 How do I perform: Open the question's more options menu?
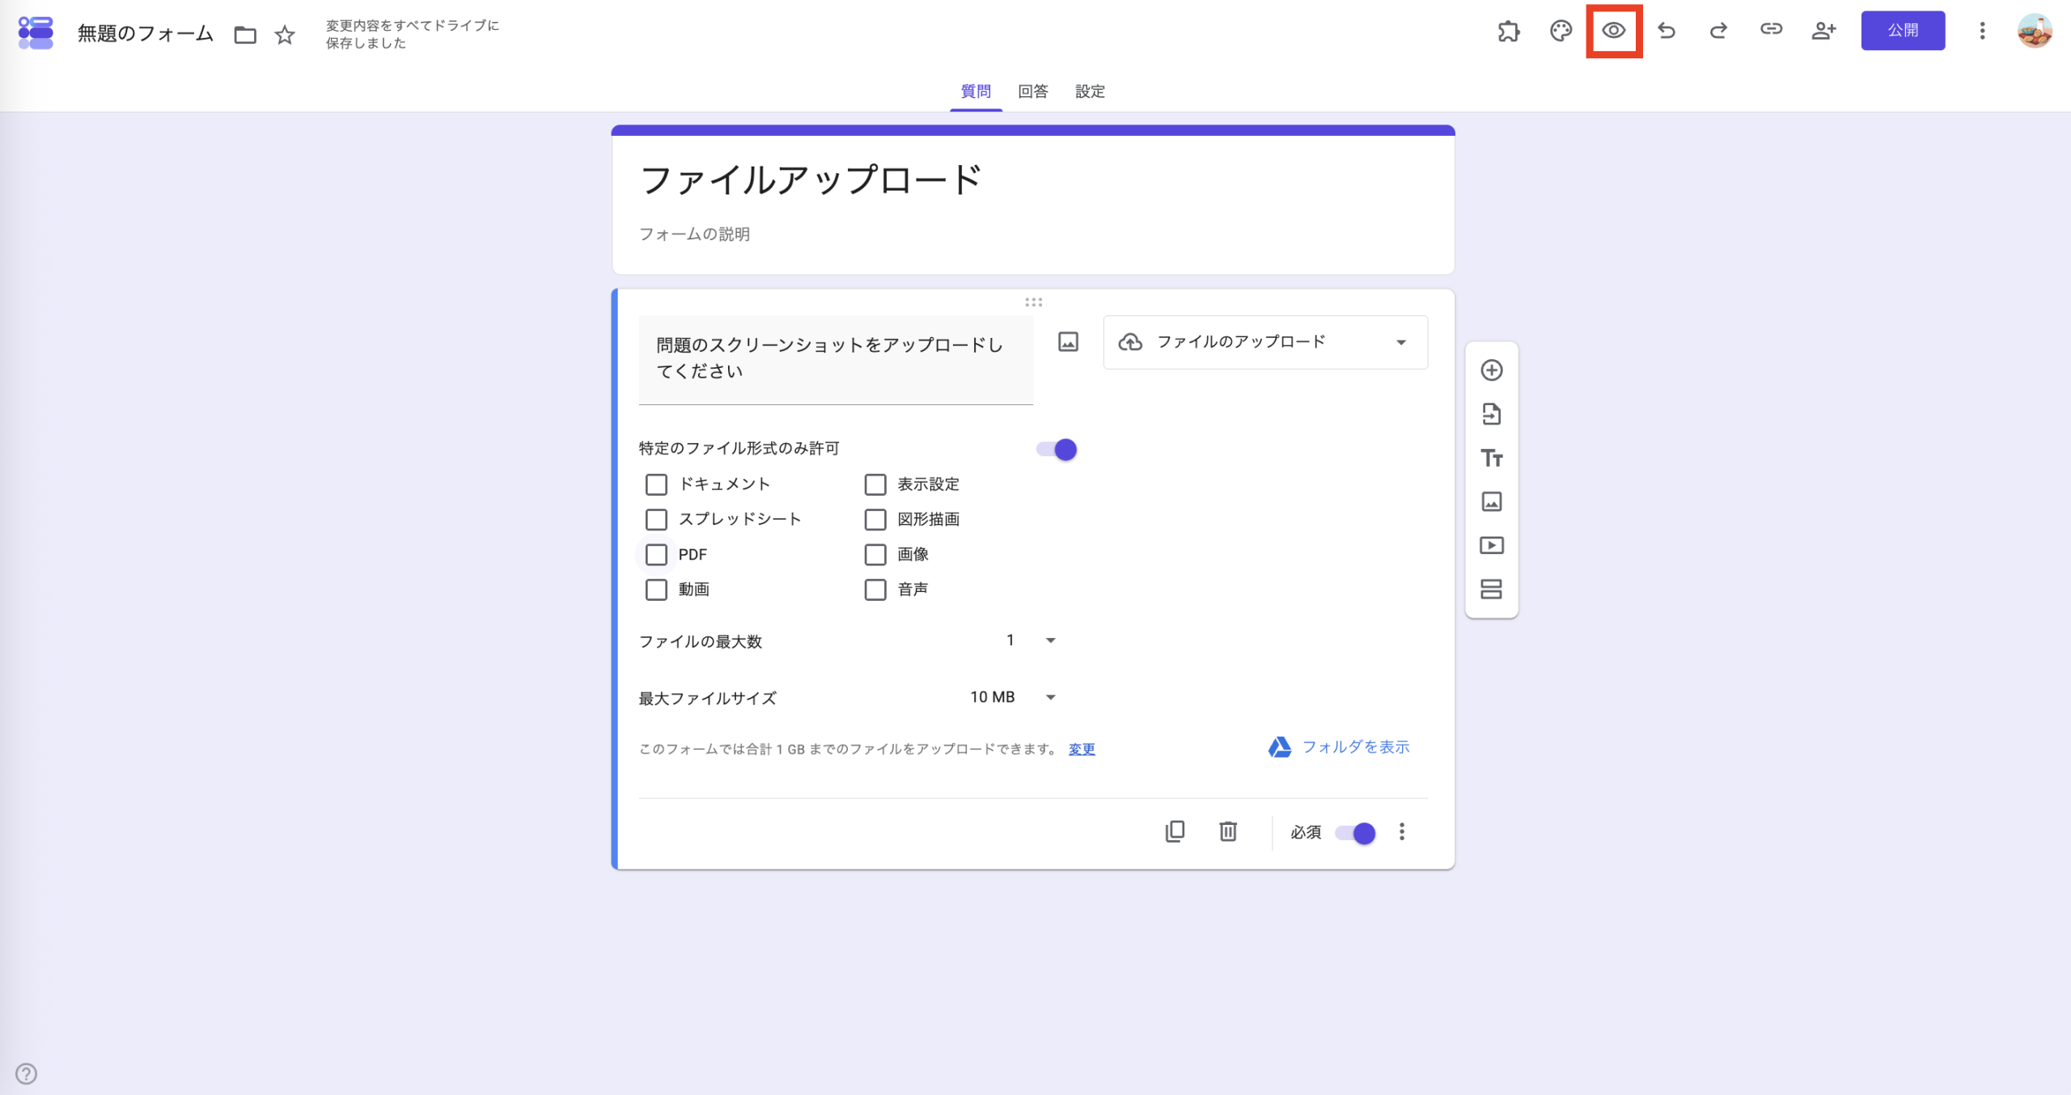point(1402,832)
